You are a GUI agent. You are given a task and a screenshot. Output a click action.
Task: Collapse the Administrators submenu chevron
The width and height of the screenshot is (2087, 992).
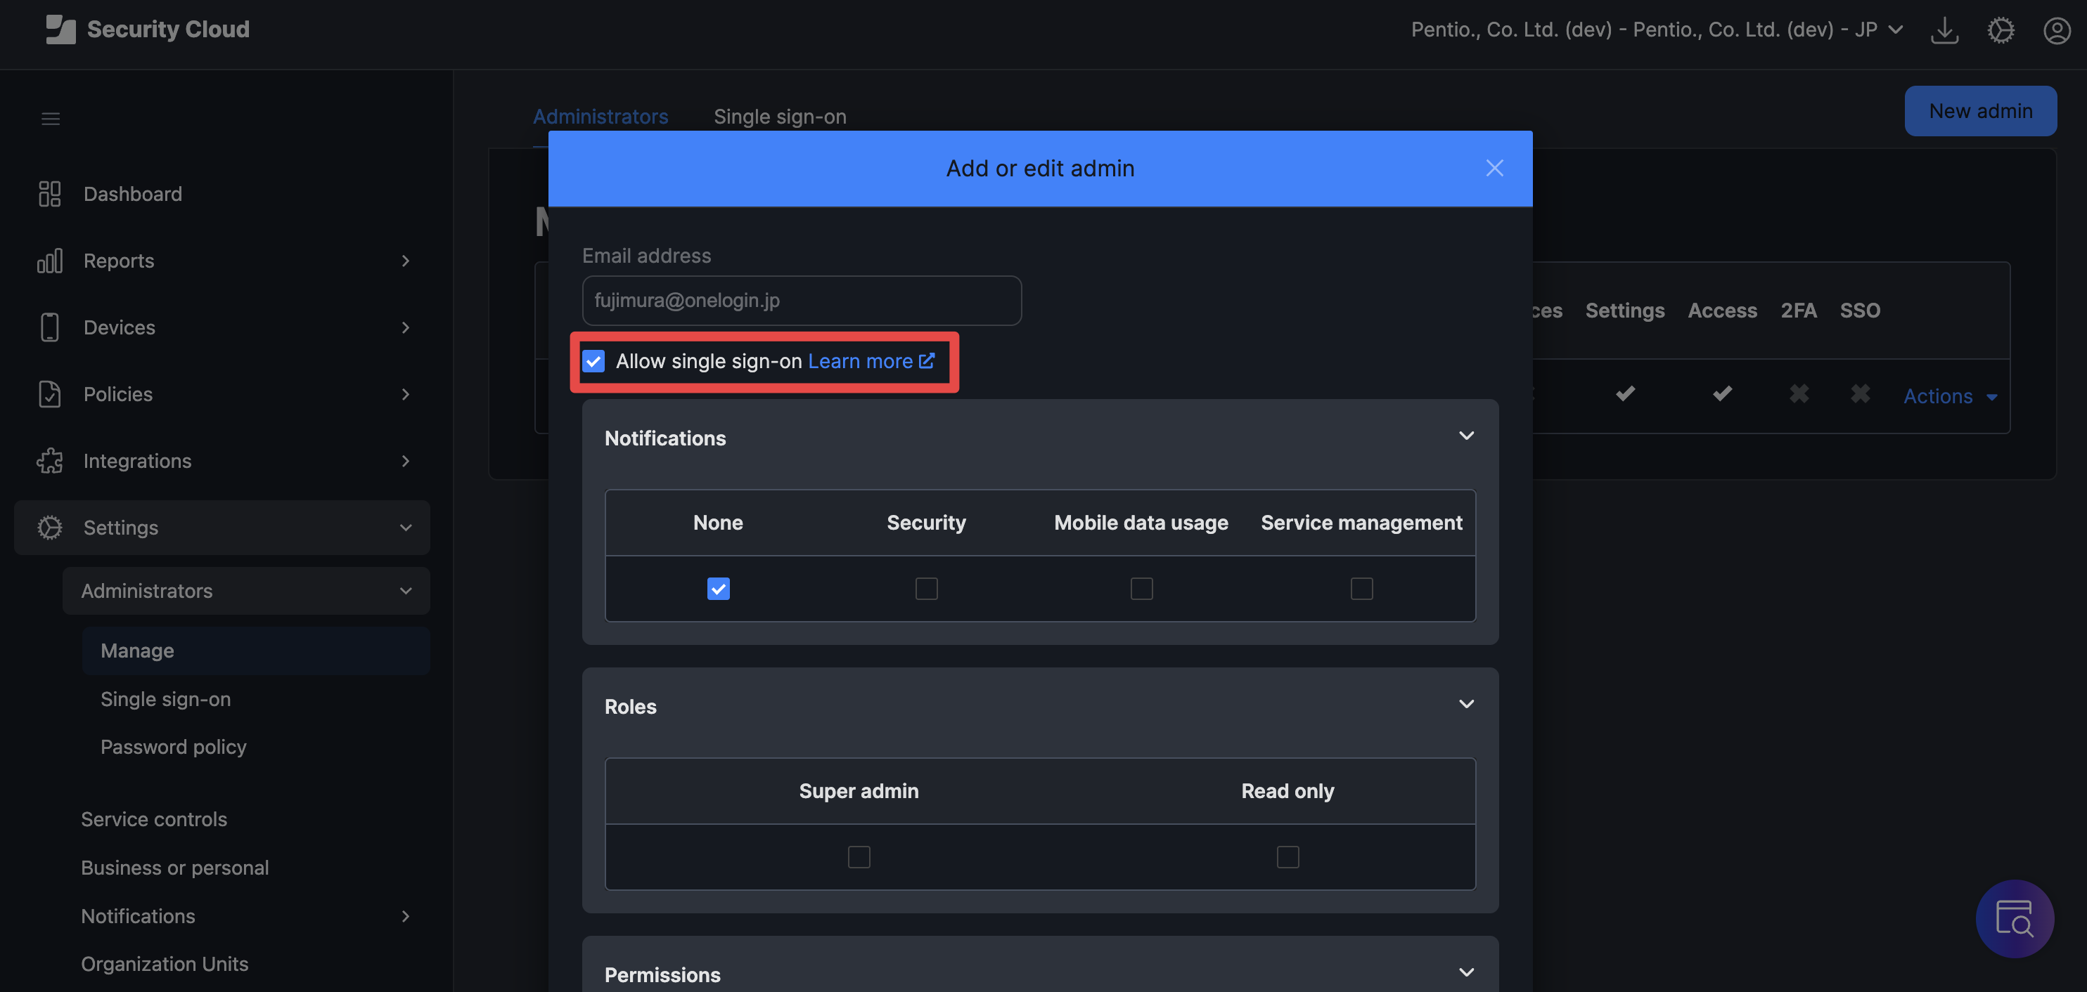tap(406, 591)
